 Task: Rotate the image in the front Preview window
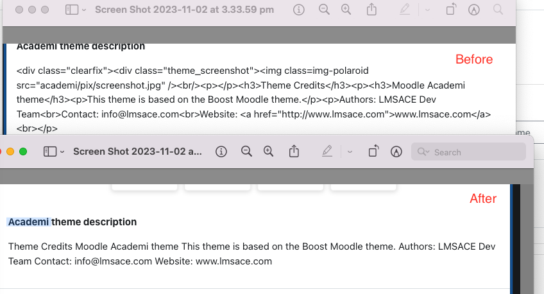pyautogui.click(x=373, y=151)
